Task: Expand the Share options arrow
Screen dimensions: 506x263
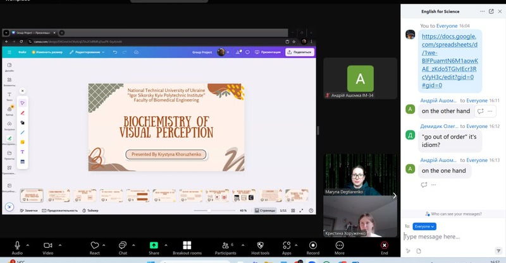Action: [x=166, y=245]
